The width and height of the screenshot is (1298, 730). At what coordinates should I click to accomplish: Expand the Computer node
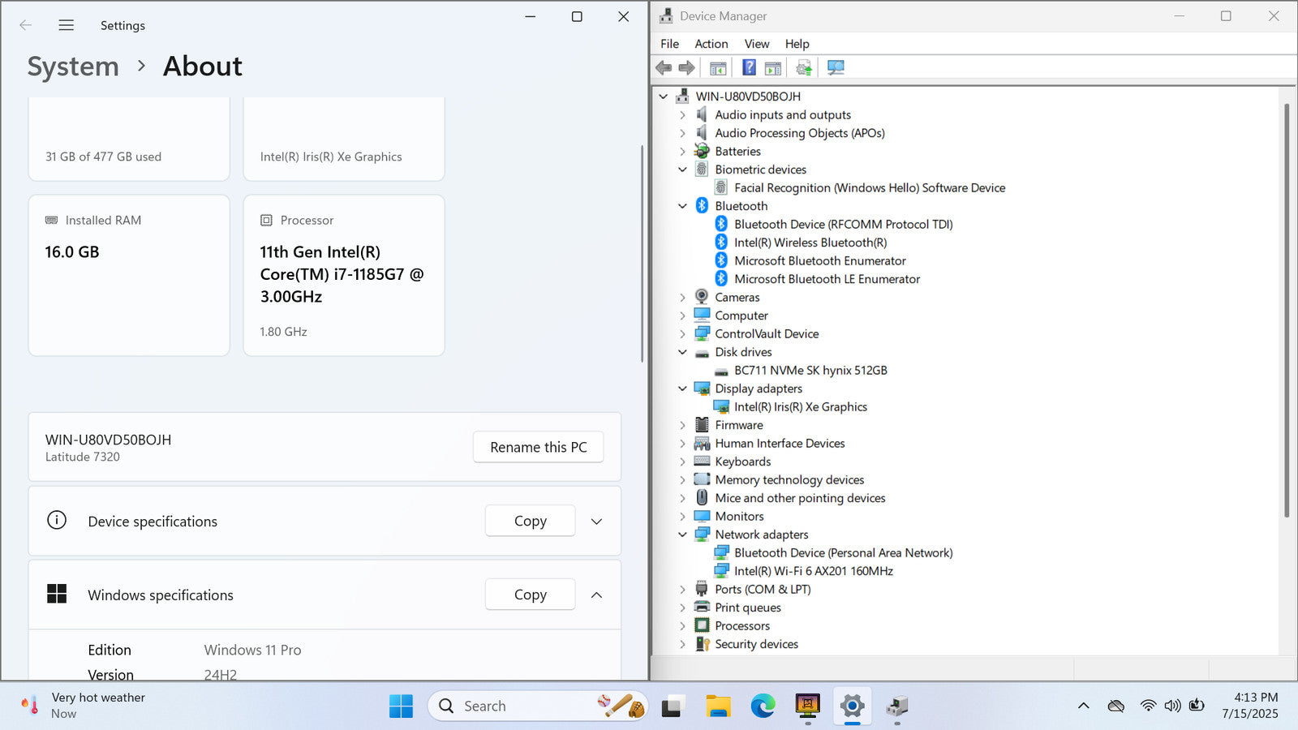click(x=683, y=316)
